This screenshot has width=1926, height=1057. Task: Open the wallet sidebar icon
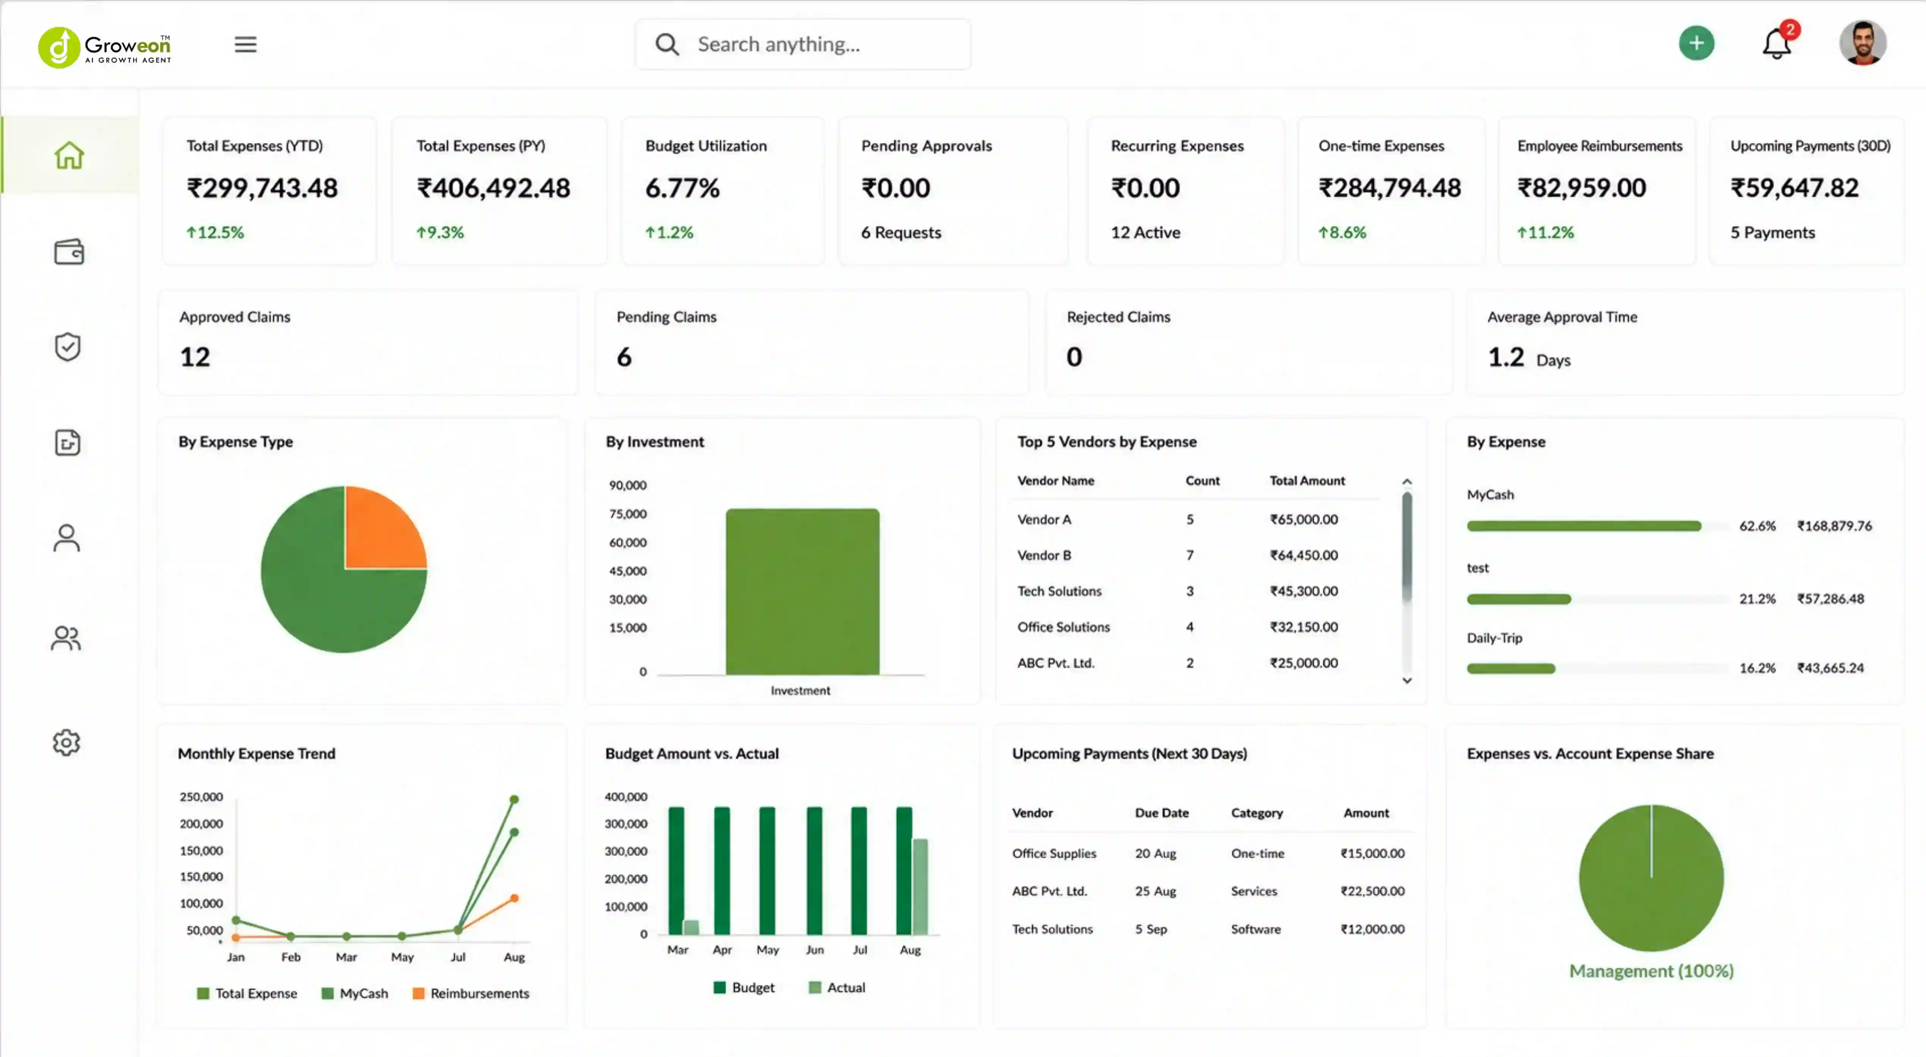[x=69, y=252]
